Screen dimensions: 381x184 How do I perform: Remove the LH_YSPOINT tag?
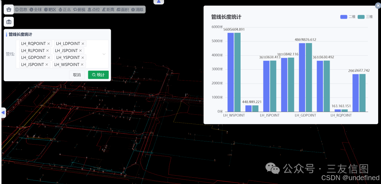(x=83, y=58)
